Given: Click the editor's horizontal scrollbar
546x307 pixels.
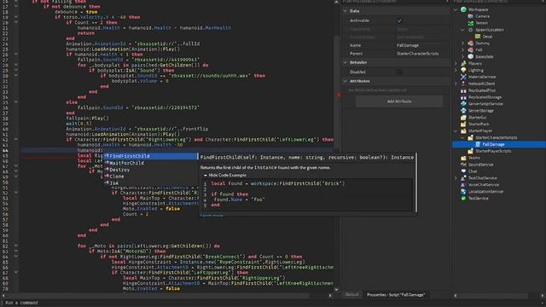Looking at the screenshot, I should [x=157, y=296].
